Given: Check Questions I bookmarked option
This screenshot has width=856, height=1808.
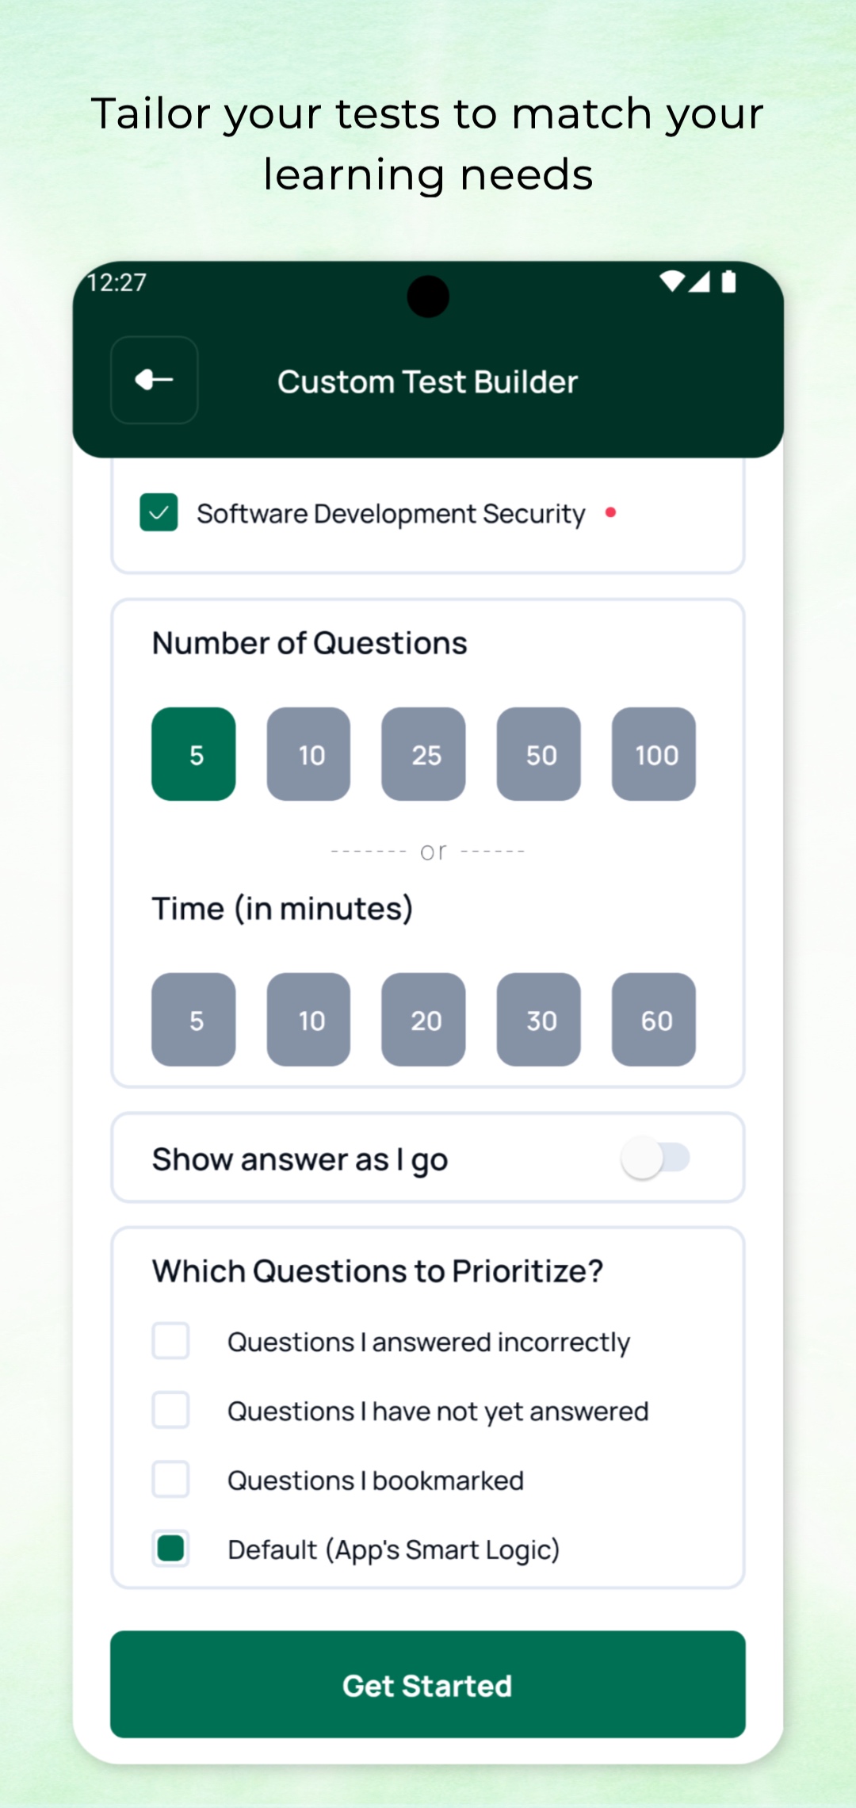Looking at the screenshot, I should 170,1479.
